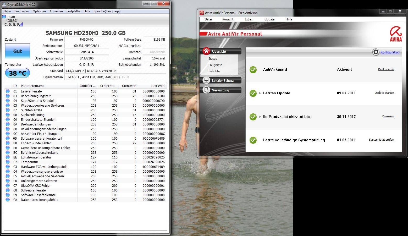Click the Übertragungsmodus value SATA/300

87,58
